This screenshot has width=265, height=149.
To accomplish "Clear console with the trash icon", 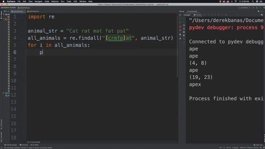I will 184,35.
